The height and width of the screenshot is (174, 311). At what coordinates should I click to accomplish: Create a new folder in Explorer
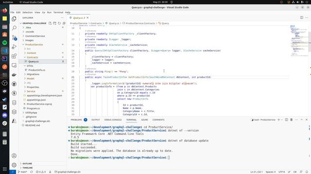click(54, 23)
